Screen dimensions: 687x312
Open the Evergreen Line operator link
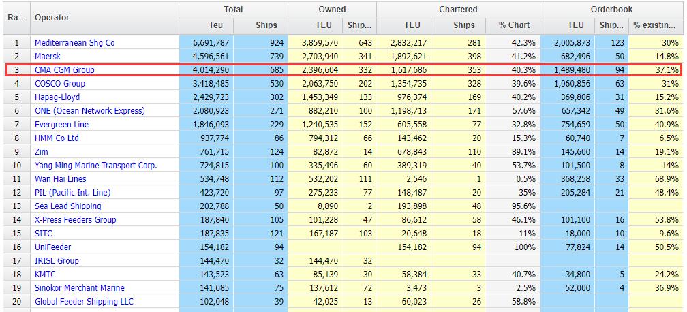tap(62, 125)
